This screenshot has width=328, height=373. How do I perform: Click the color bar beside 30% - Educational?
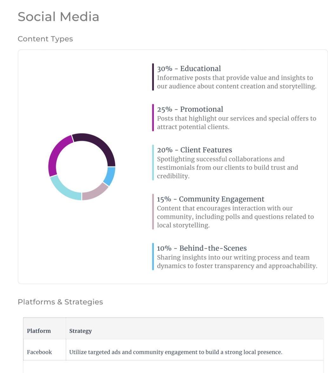click(x=153, y=77)
